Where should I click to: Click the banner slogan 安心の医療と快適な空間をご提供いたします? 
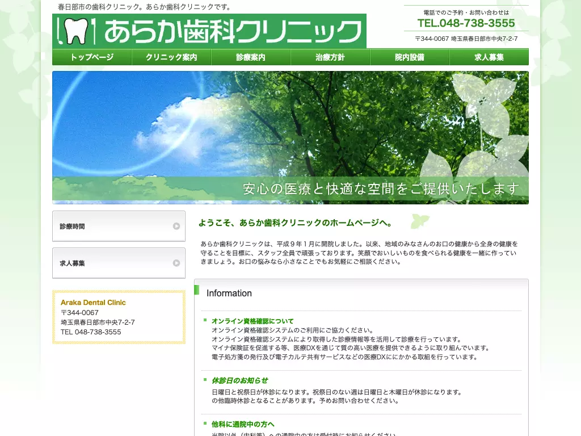point(381,189)
